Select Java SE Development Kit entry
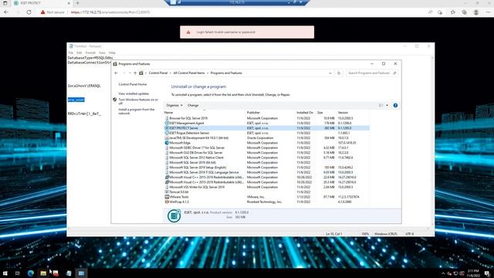The width and height of the screenshot is (494, 278). tap(266, 138)
